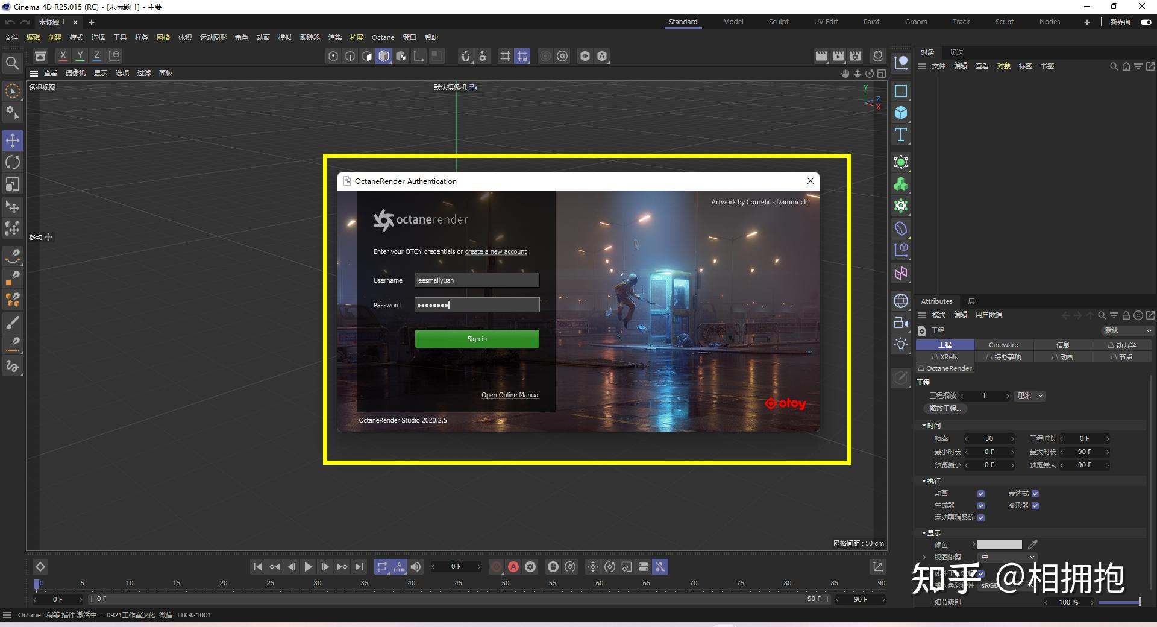The width and height of the screenshot is (1157, 627).
Task: Select the Rotate tool in left toolbar
Action: click(x=13, y=162)
